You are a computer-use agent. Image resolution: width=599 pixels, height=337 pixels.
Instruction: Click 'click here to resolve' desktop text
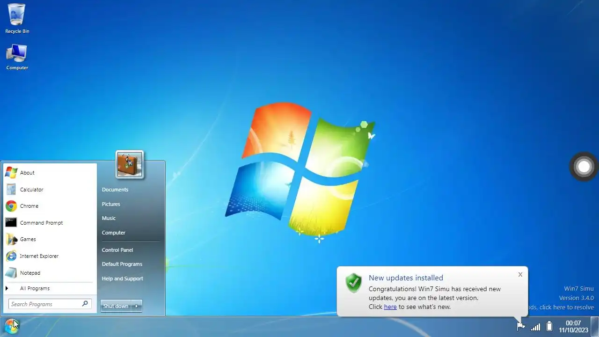(x=567, y=307)
